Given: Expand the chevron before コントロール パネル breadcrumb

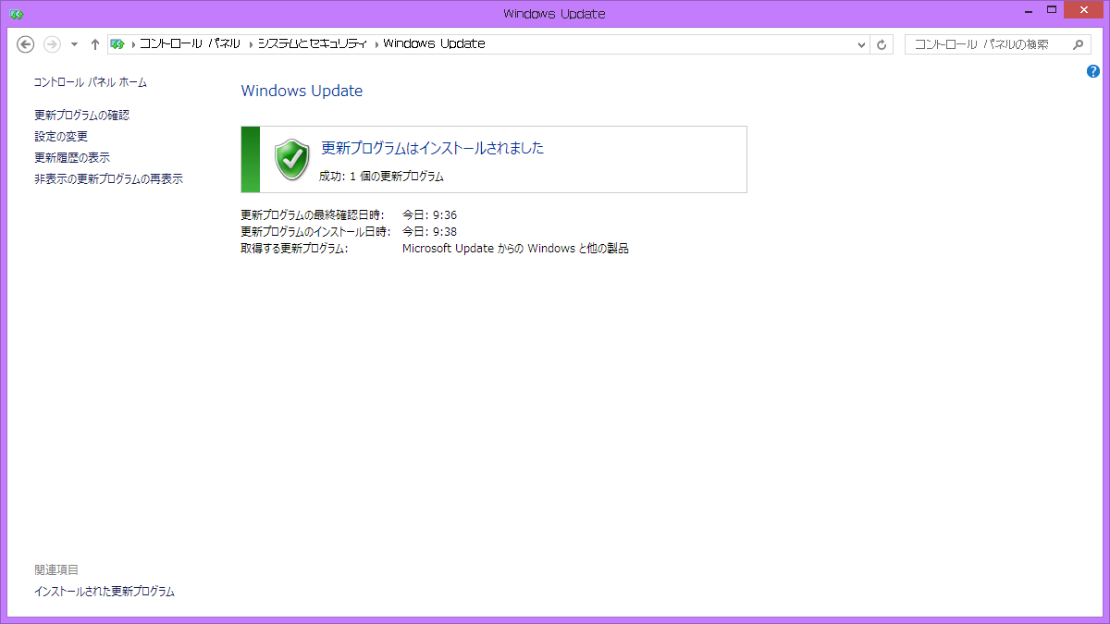Looking at the screenshot, I should coord(132,44).
